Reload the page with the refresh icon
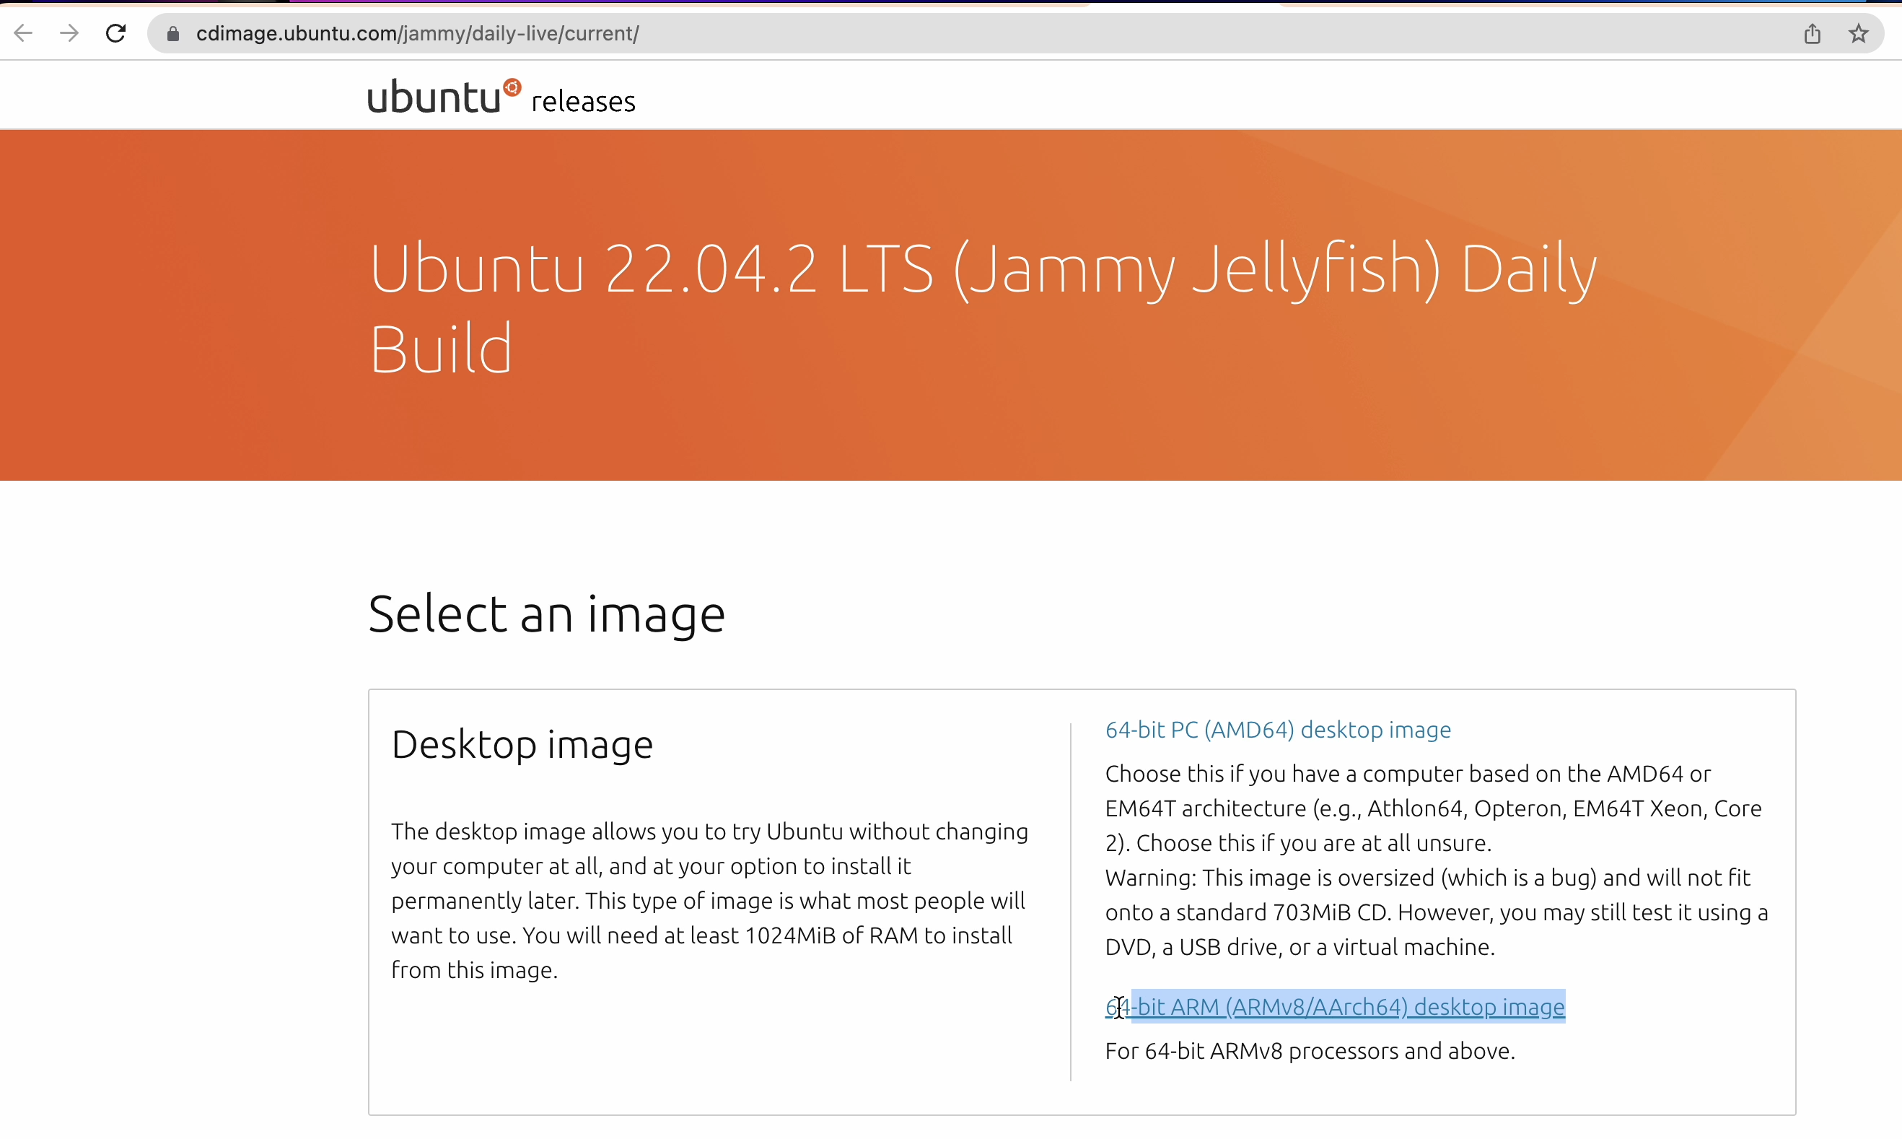Viewport: 1902px width, 1139px height. pos(116,33)
